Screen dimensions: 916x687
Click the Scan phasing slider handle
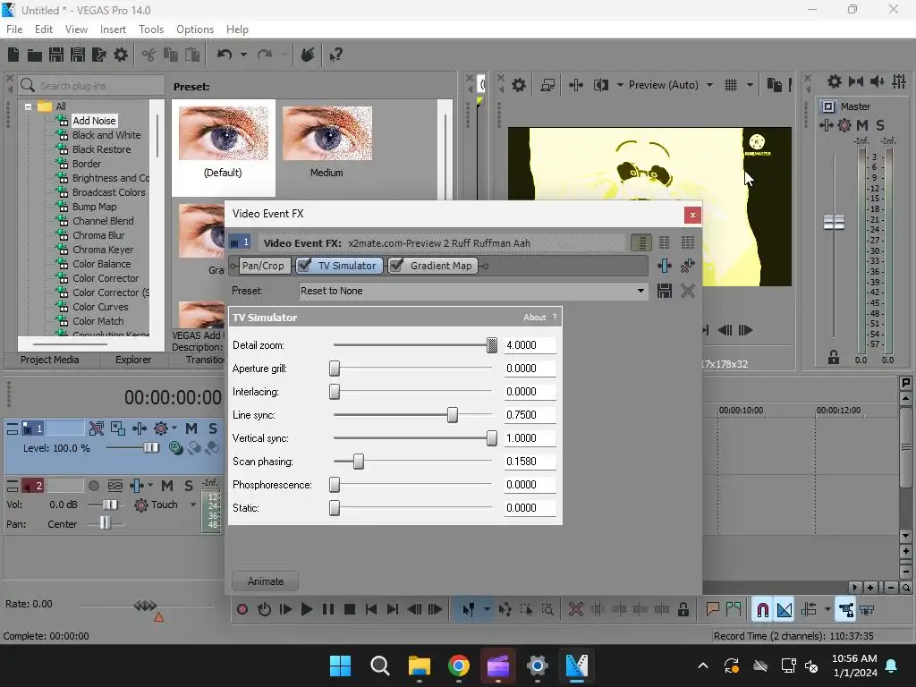click(359, 462)
